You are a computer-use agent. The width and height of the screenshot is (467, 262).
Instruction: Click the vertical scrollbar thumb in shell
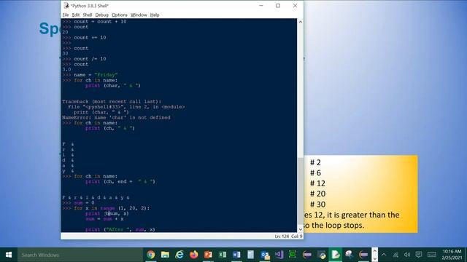point(300,191)
